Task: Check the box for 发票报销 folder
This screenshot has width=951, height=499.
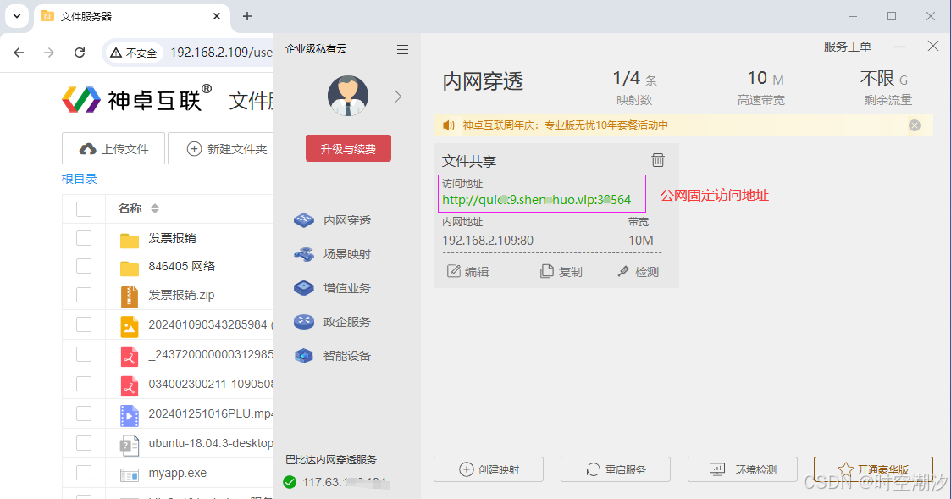Action: click(84, 238)
